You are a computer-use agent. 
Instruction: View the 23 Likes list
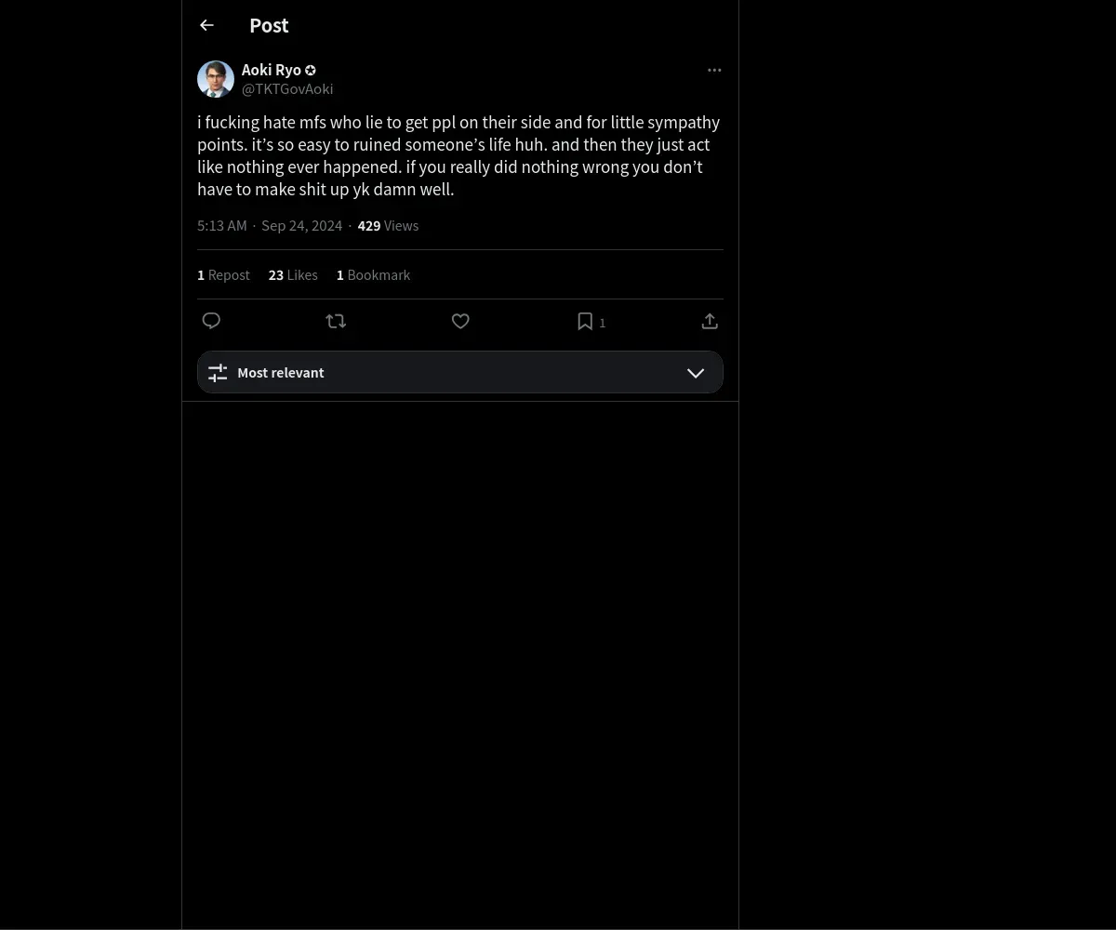click(x=293, y=275)
